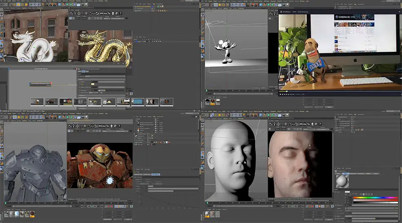
Task: Toggle the Y-axis lock in robot window
Action: coord(35,117)
